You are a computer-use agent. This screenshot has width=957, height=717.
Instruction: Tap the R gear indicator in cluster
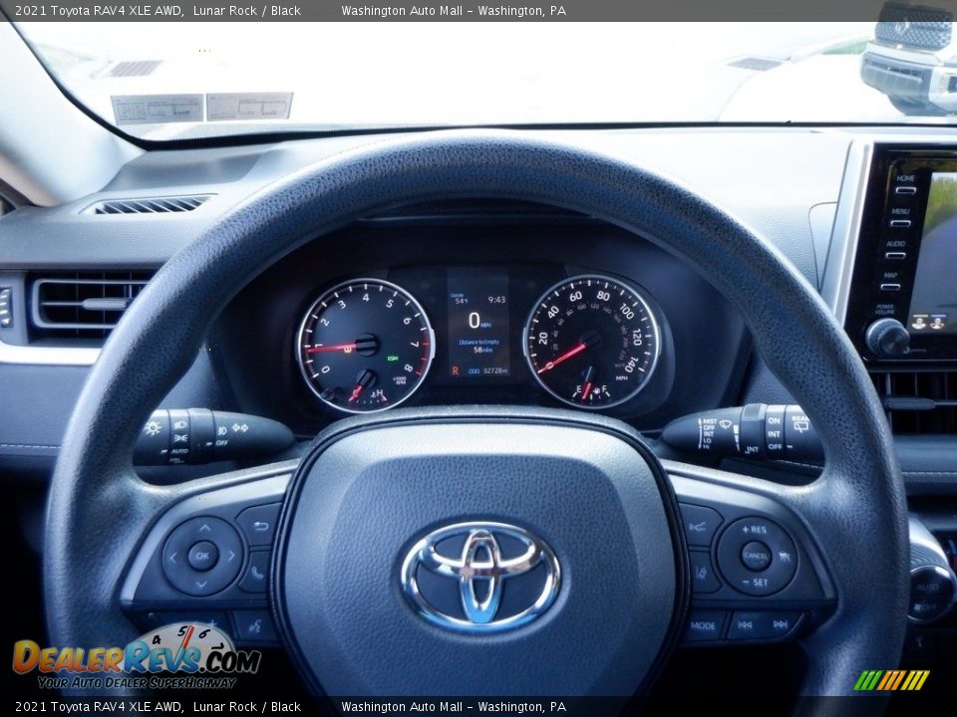(x=455, y=370)
